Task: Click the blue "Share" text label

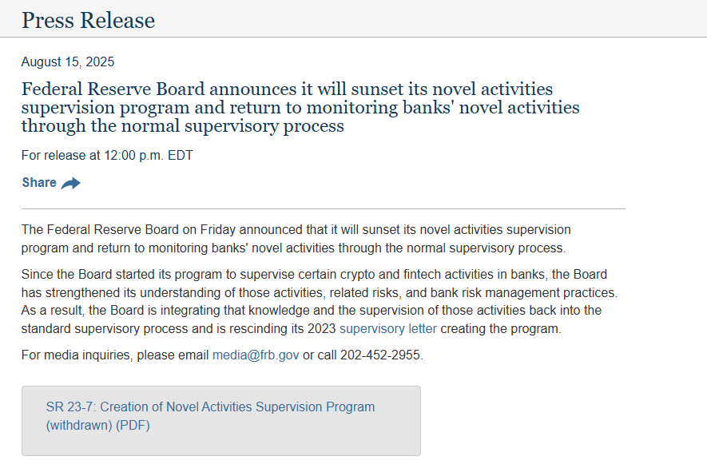Action: (x=39, y=183)
